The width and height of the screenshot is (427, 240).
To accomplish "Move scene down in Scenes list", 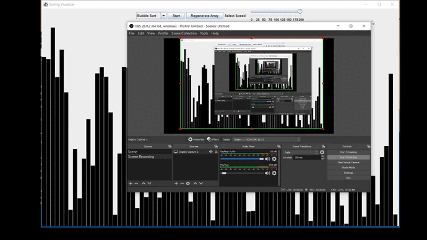I will pyautogui.click(x=149, y=183).
